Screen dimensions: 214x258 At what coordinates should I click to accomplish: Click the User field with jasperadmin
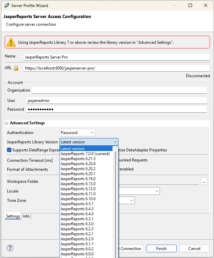[117, 101]
